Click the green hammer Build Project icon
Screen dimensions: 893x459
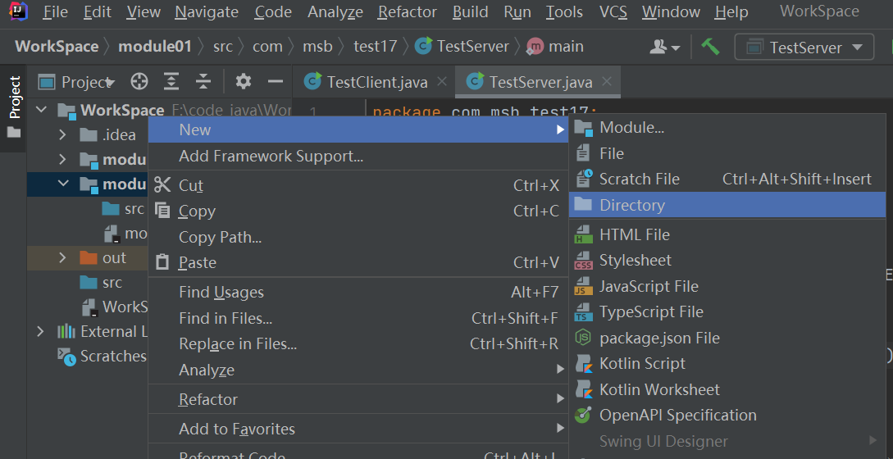710,47
